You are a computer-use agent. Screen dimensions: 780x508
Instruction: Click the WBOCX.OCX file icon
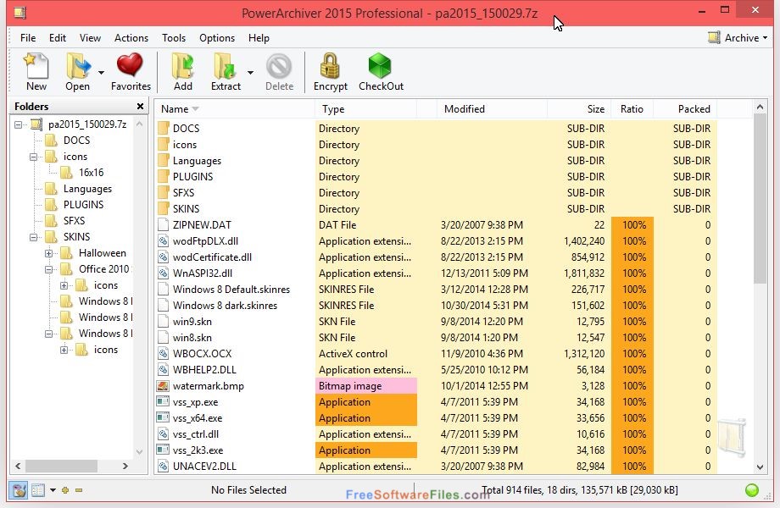coord(162,354)
